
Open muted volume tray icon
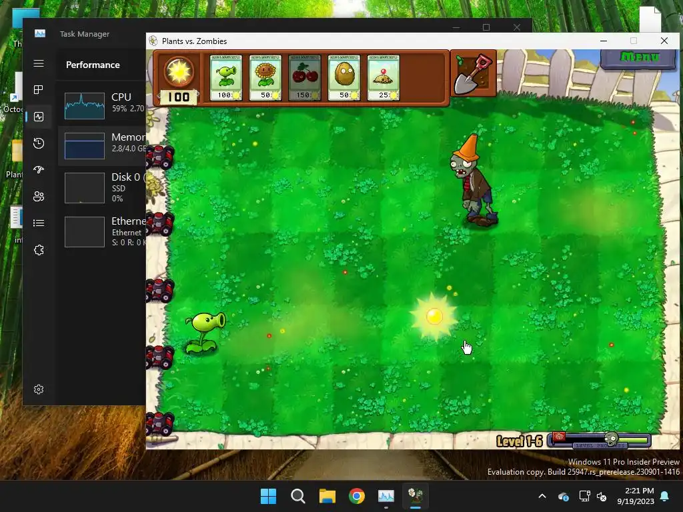click(602, 496)
